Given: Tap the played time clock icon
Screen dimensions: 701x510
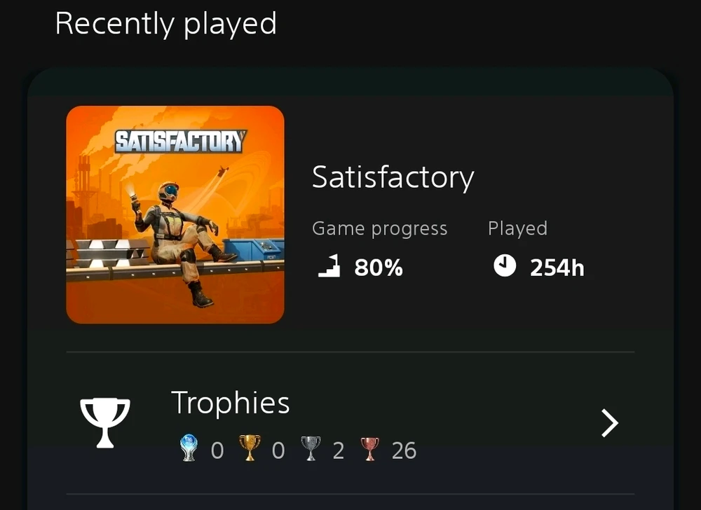Looking at the screenshot, I should pyautogui.click(x=505, y=266).
